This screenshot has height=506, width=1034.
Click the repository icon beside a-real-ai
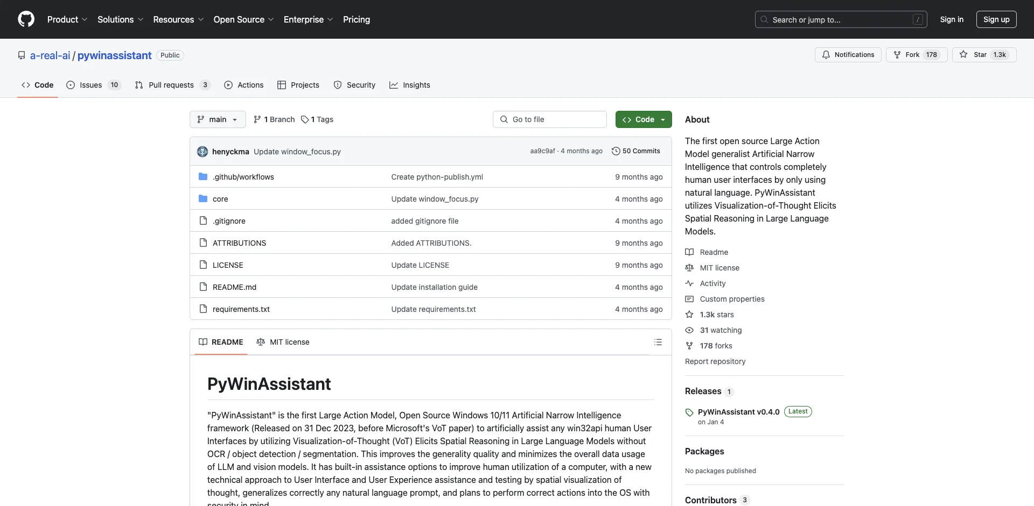click(22, 55)
